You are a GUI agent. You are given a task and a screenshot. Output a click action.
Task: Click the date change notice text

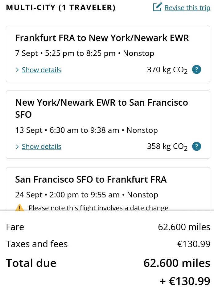coord(98,208)
